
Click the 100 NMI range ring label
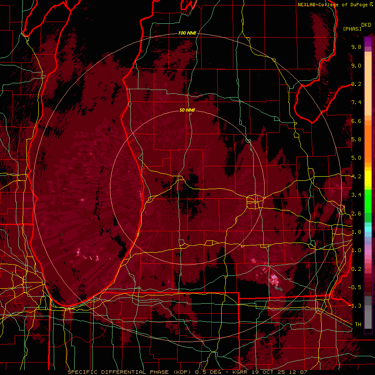click(187, 33)
